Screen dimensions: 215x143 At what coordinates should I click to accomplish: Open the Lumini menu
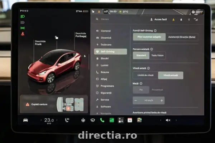(110, 65)
